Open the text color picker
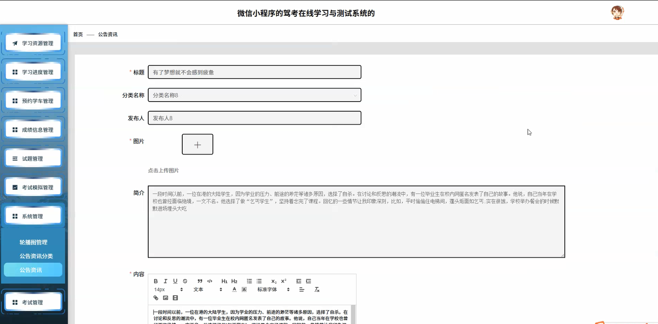Screen dimensions: 658x324 (x=234, y=290)
